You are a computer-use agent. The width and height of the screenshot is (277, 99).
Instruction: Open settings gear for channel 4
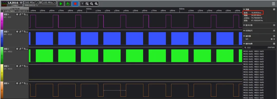click(17, 83)
